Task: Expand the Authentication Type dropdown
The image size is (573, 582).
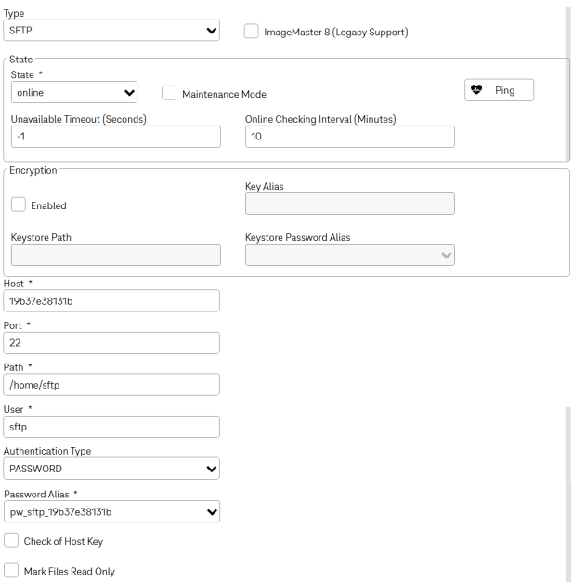Action: 111,469
